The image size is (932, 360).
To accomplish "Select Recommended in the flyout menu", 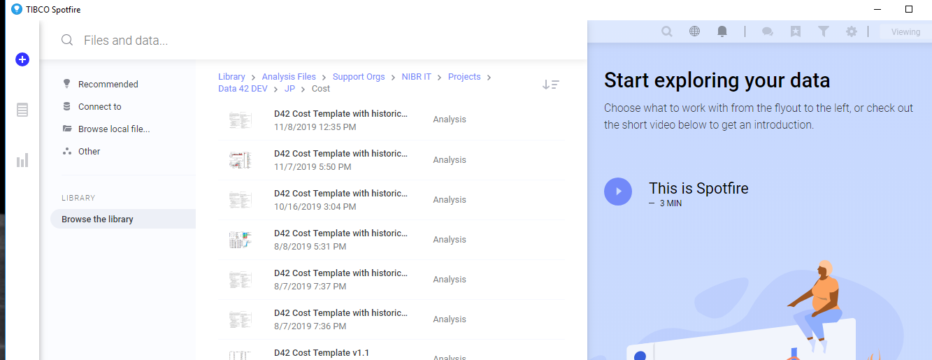I will click(x=108, y=85).
